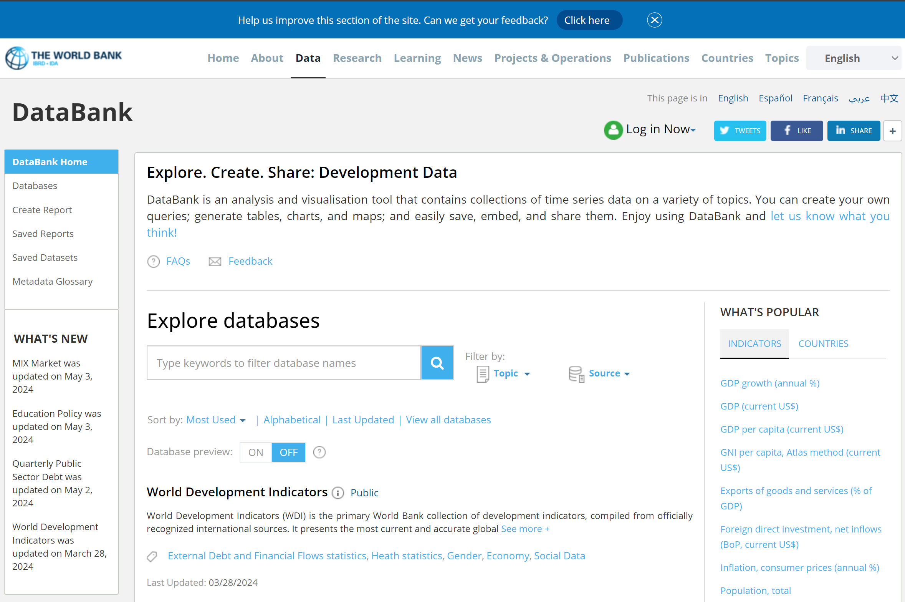Switch page language to Chinese

point(889,98)
